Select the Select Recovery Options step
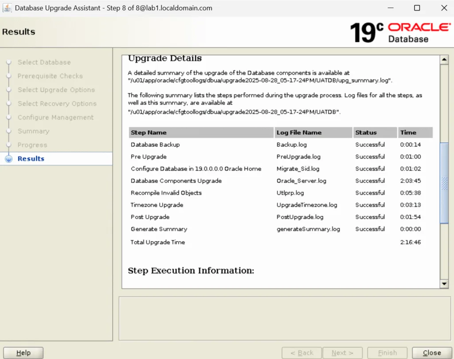Viewport: 454px width, 359px height. click(57, 103)
